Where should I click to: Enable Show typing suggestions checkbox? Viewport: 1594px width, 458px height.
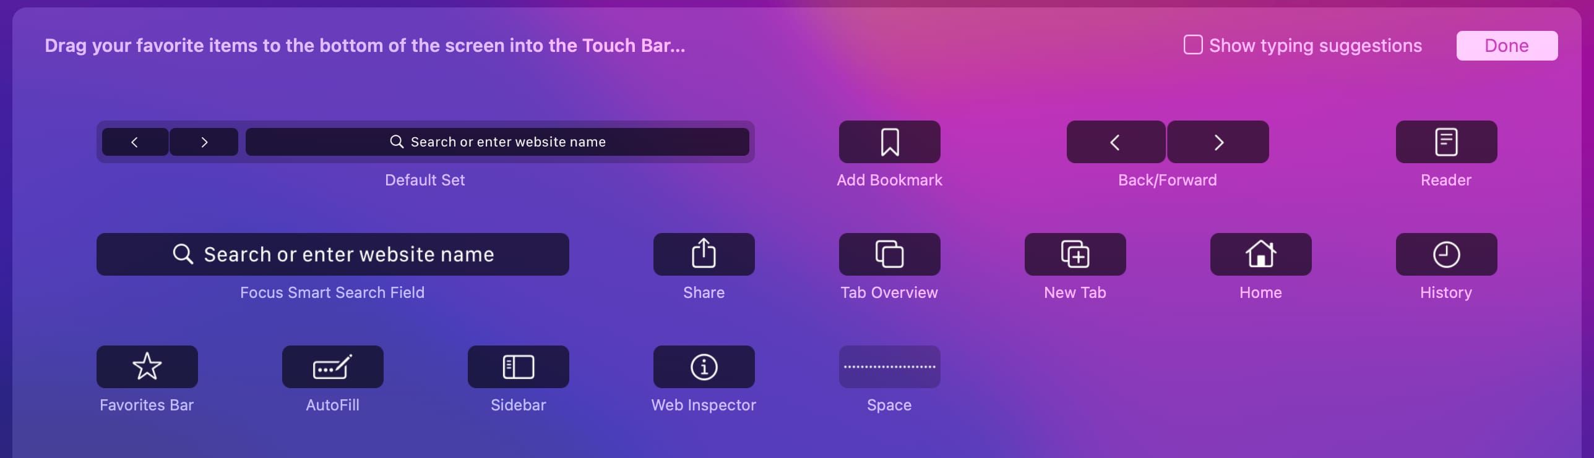tap(1193, 45)
